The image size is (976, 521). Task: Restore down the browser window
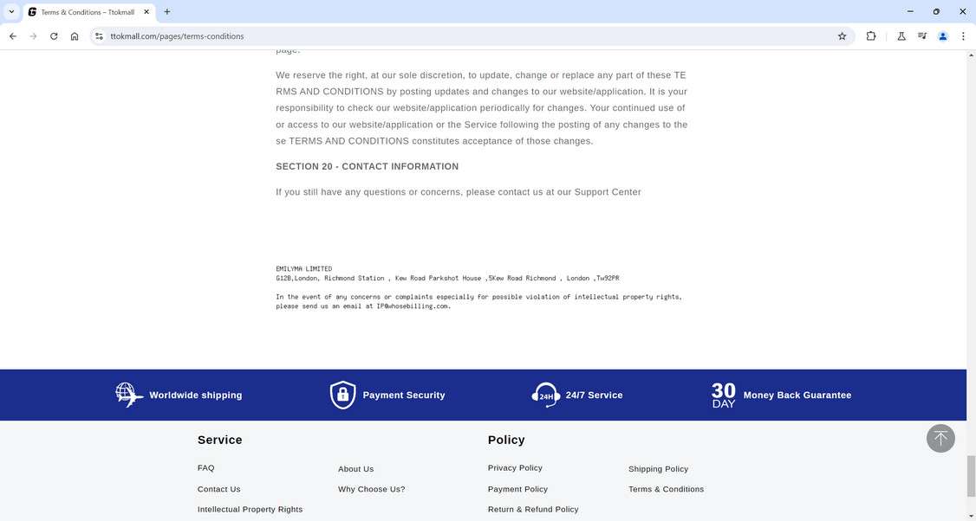936,12
